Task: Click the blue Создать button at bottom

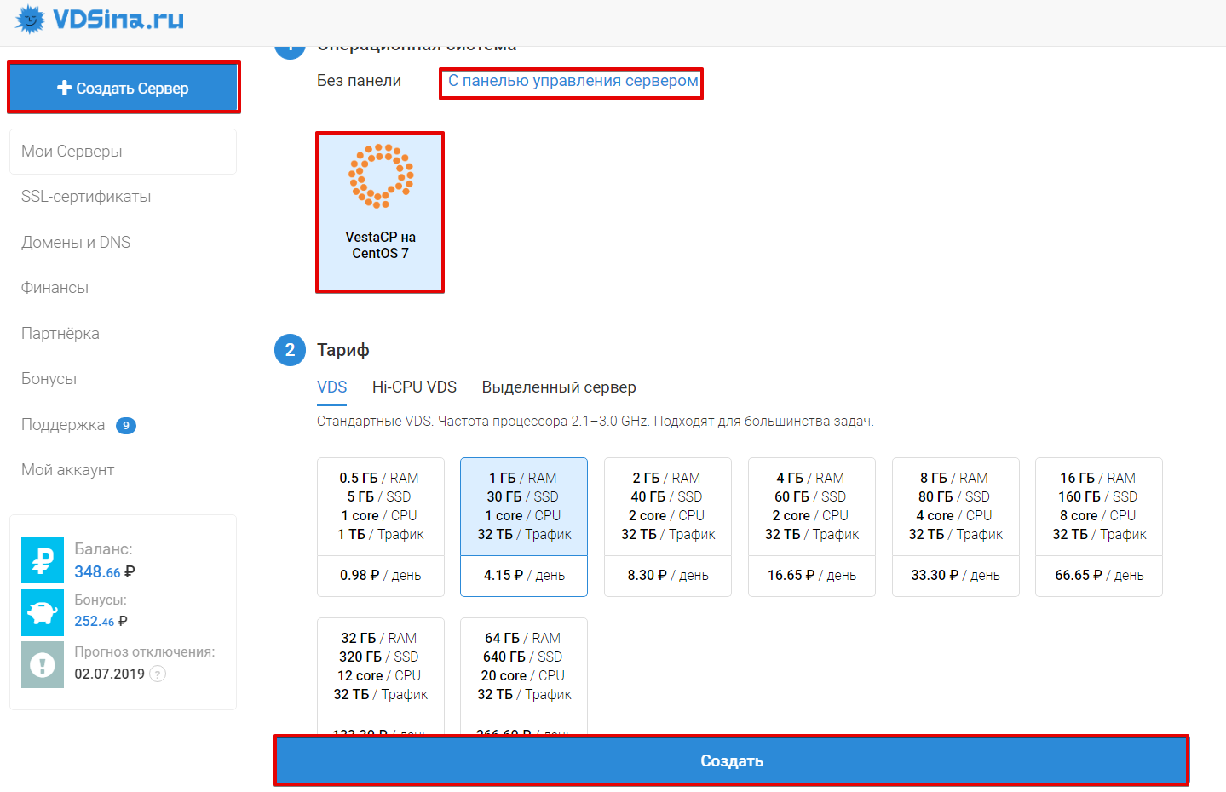Action: point(731,760)
